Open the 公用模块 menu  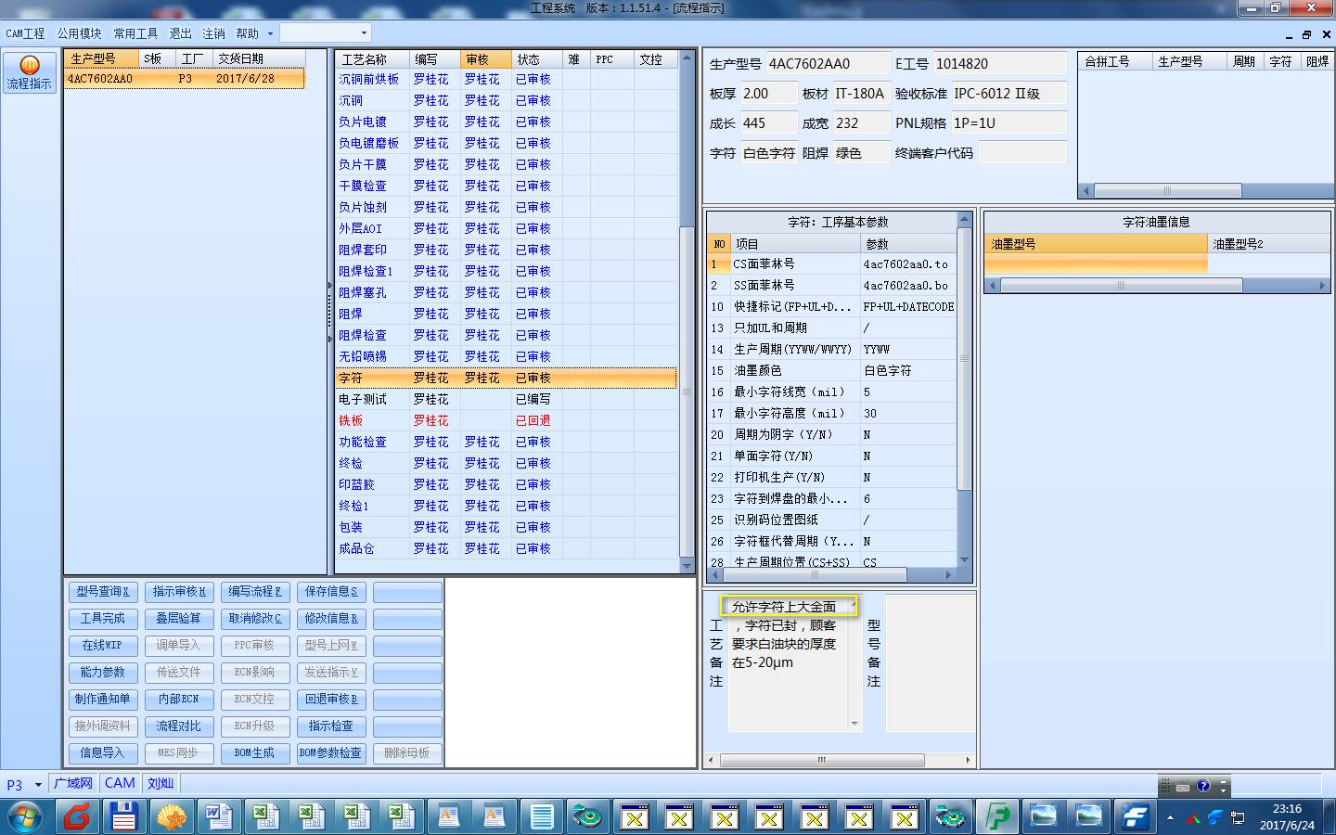79,33
